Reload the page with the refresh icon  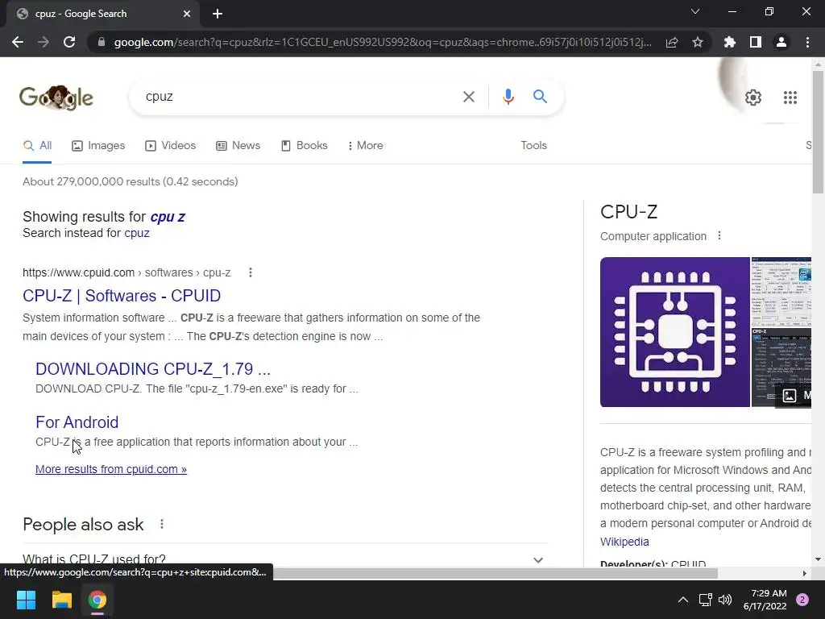69,42
